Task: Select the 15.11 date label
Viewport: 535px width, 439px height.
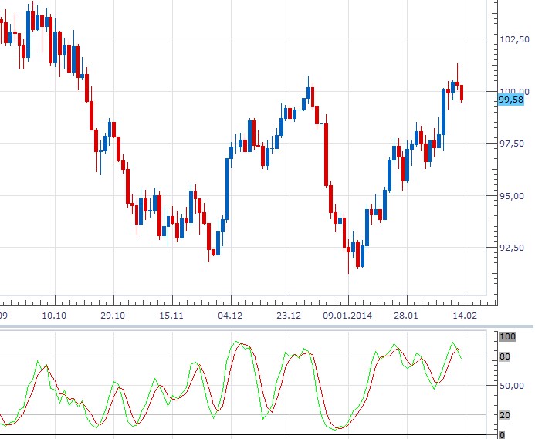Action: pyautogui.click(x=171, y=316)
